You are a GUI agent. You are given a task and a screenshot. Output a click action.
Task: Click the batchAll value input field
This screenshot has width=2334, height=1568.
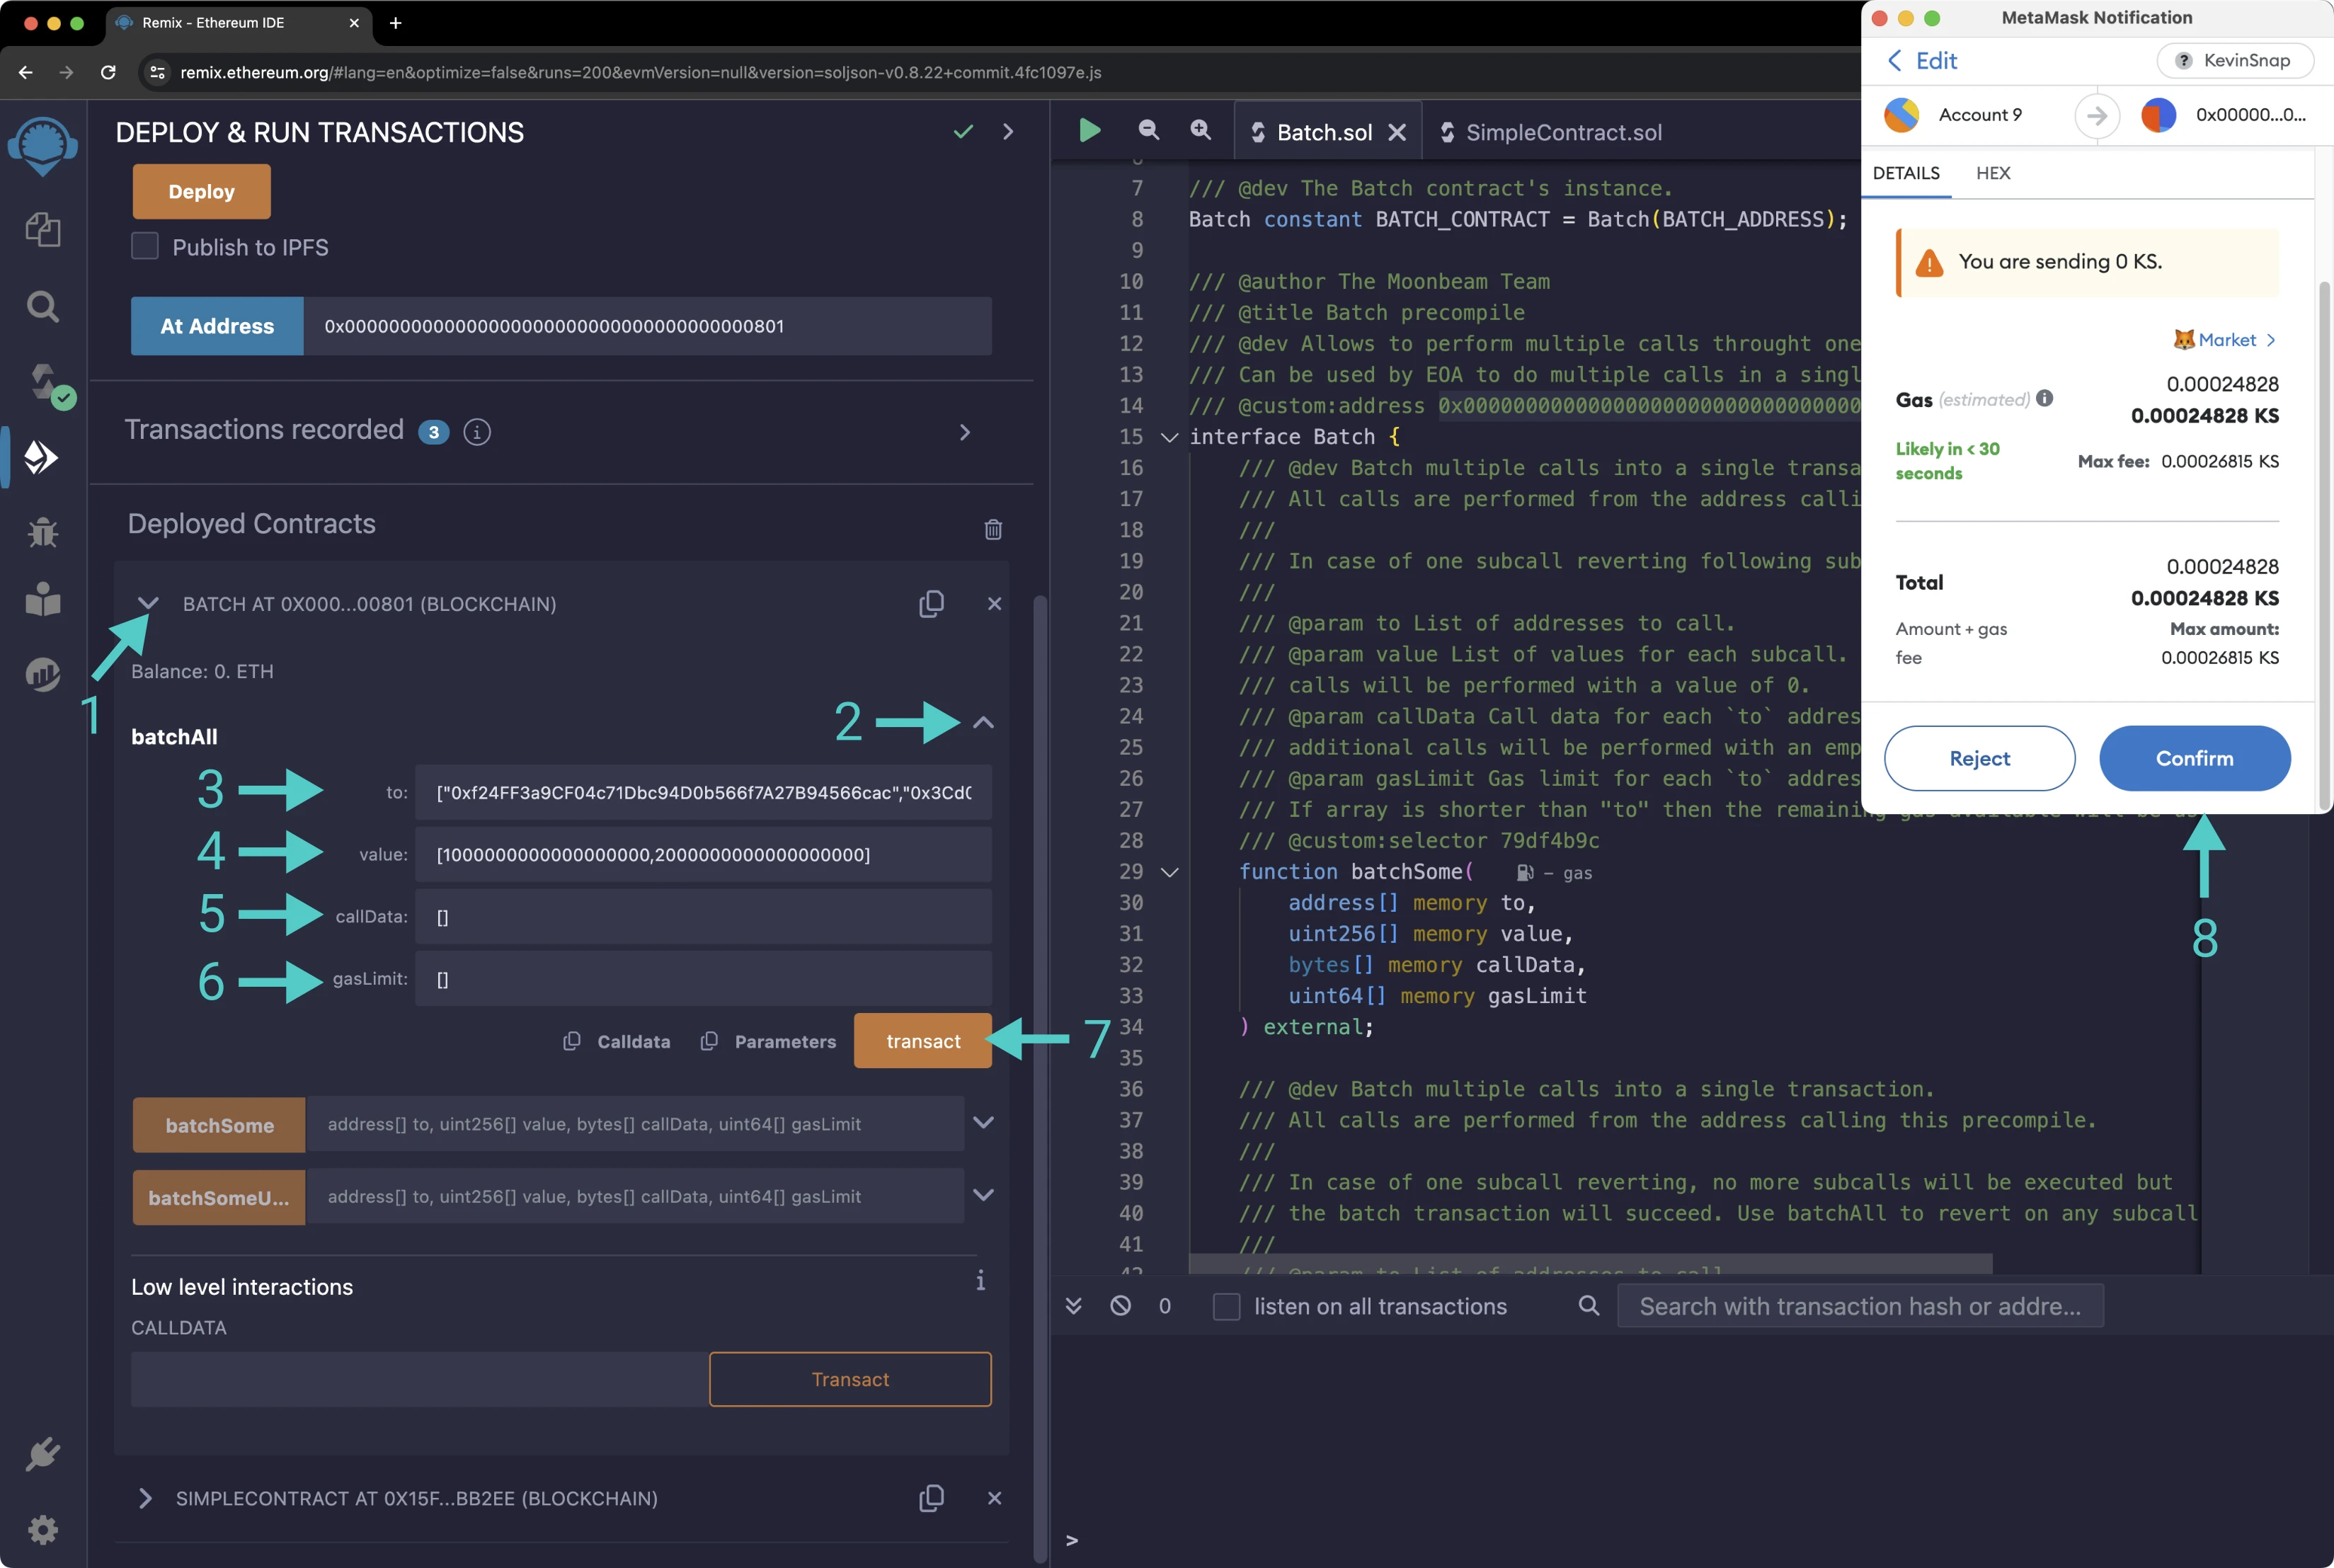click(703, 855)
